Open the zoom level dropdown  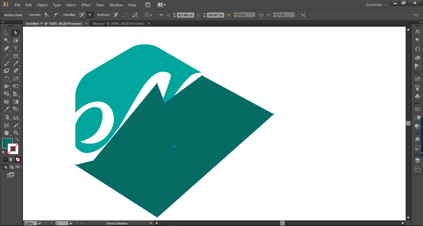pos(40,223)
